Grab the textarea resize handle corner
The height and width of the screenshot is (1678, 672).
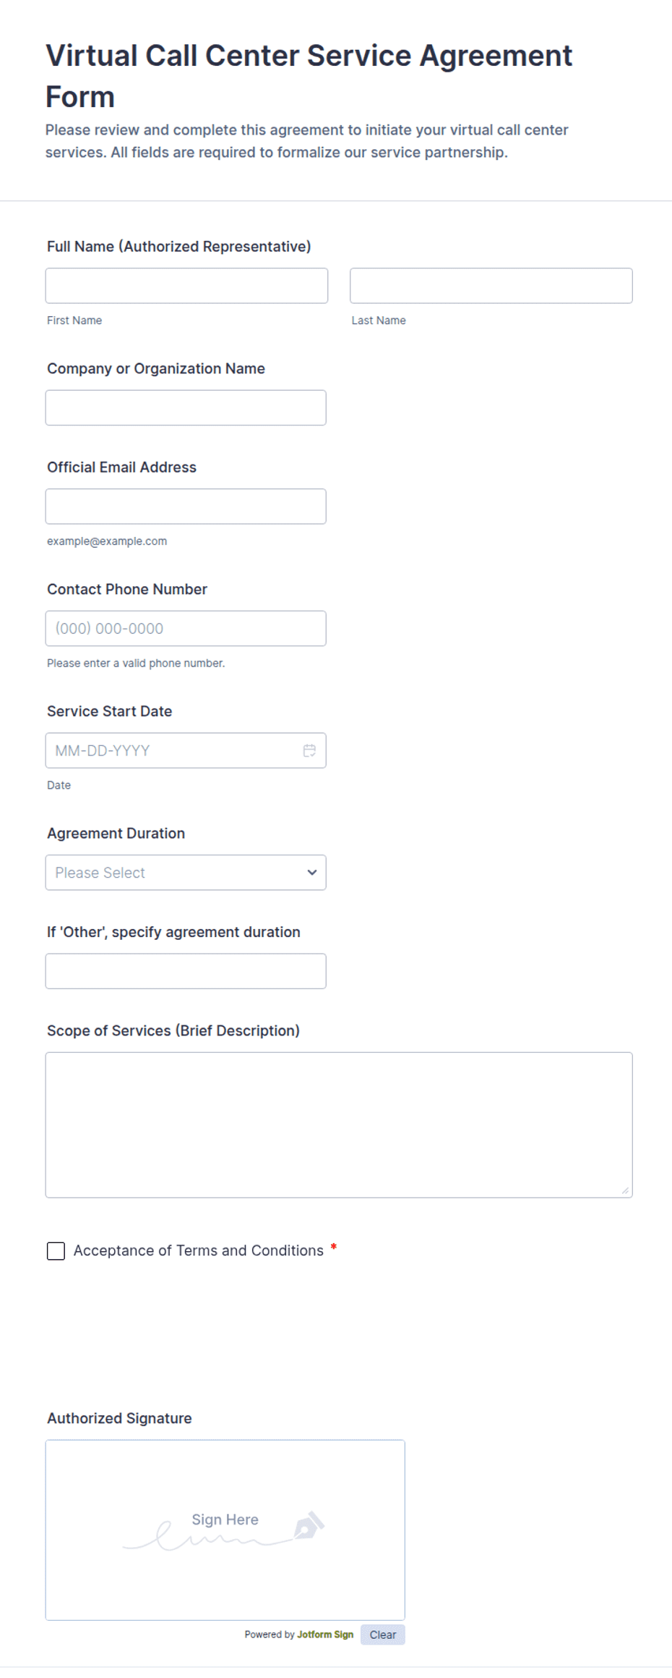(x=625, y=1190)
